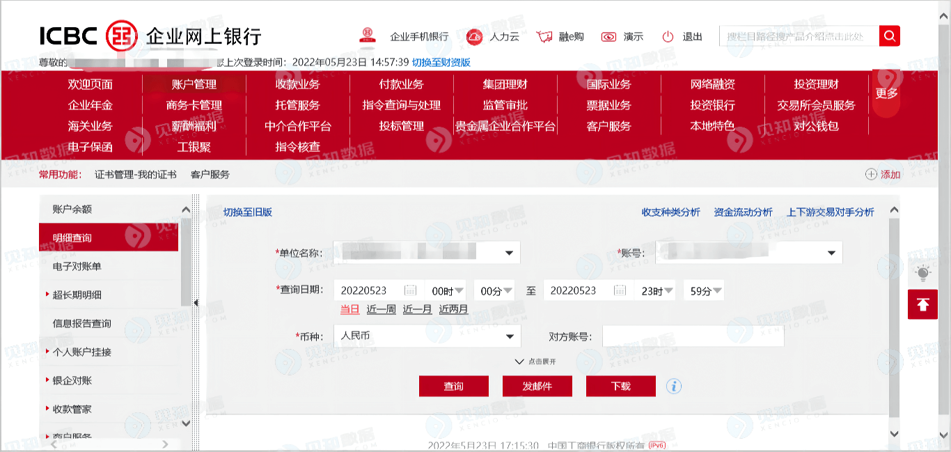Screen dimensions: 951x452
Task: Click the 查询 button
Action: (454, 386)
